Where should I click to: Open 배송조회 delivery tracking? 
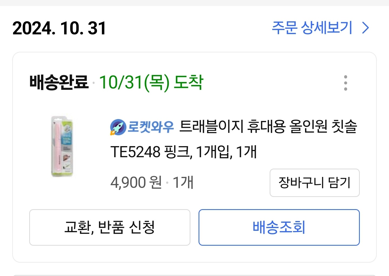click(279, 227)
